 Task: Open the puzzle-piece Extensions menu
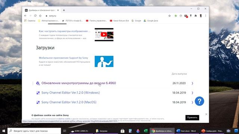[x=196, y=16]
